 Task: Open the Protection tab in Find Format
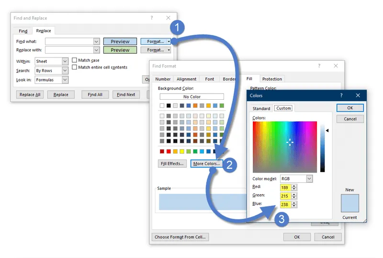(272, 79)
